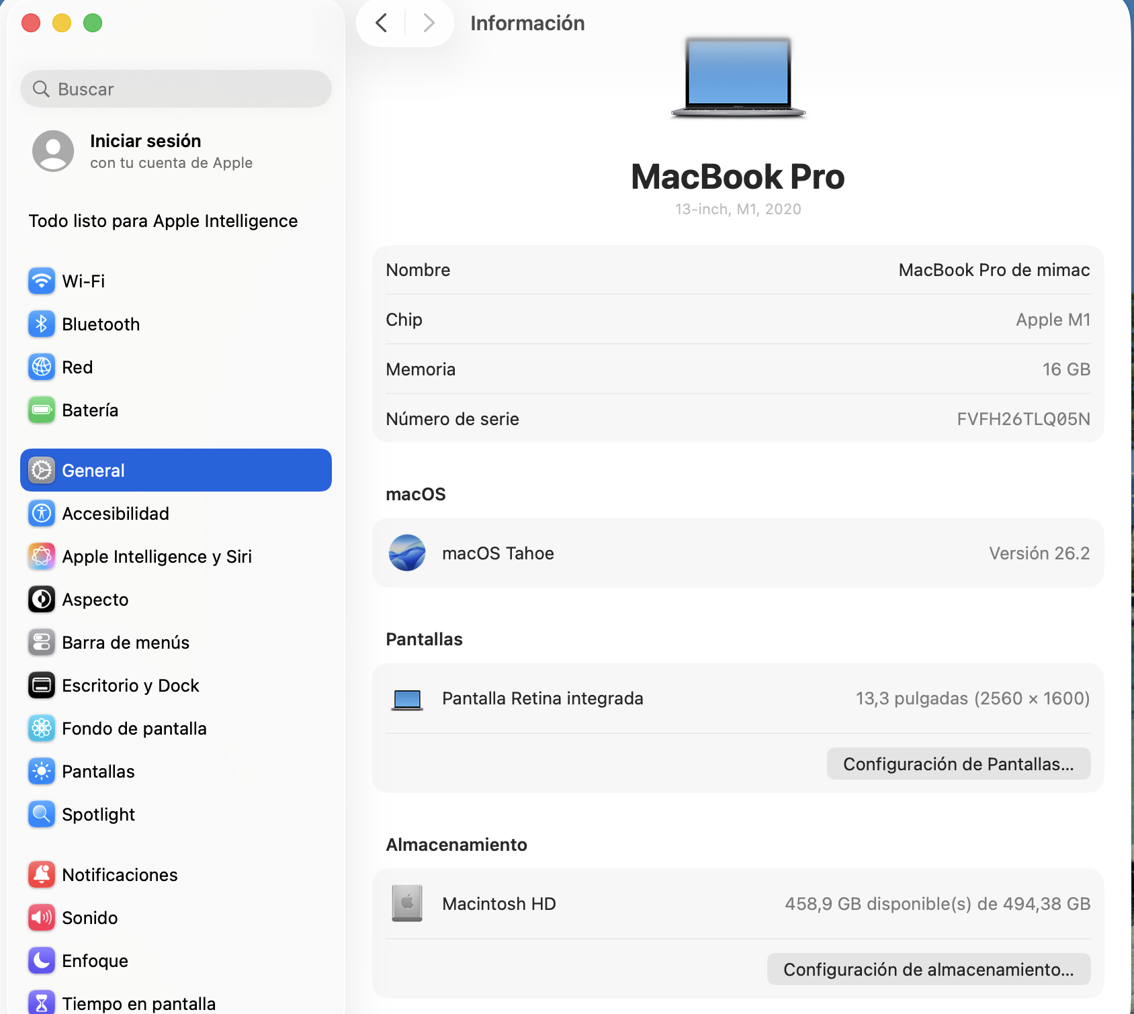This screenshot has width=1134, height=1014.
Task: Select Apple Intelligence y Siri label
Action: click(x=157, y=556)
